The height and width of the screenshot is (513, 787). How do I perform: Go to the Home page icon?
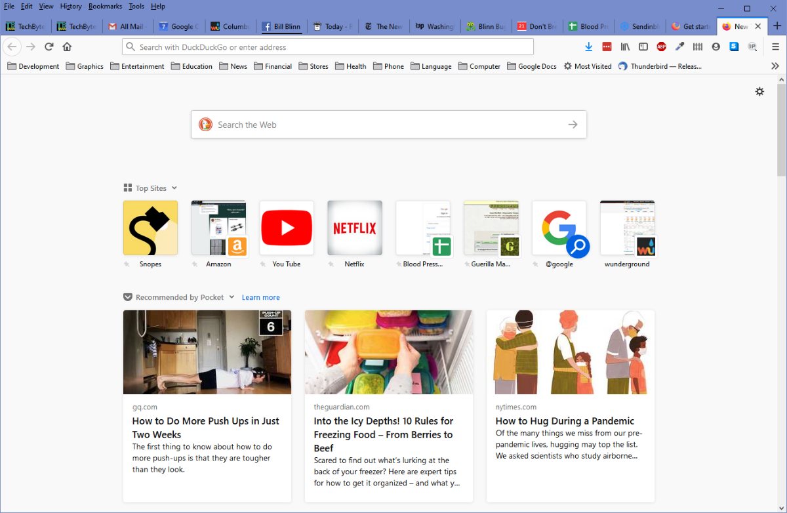[67, 47]
